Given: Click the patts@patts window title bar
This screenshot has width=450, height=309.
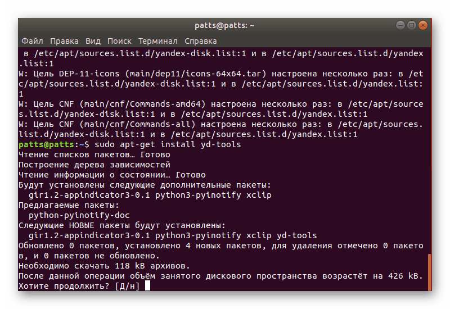Looking at the screenshot, I should point(224,25).
